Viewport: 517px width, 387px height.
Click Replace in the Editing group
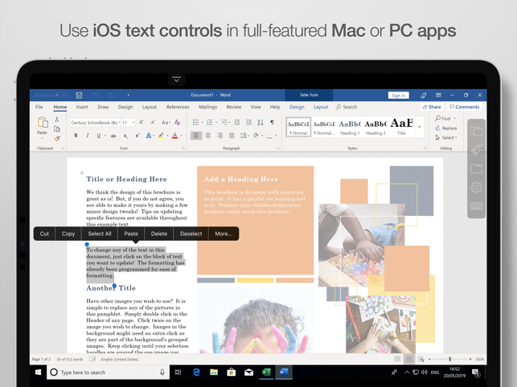(x=445, y=128)
